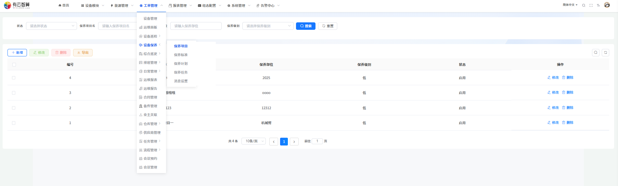This screenshot has height=186, width=618.
Task: Select 保养计划 in the submenu
Action: pyautogui.click(x=181, y=64)
